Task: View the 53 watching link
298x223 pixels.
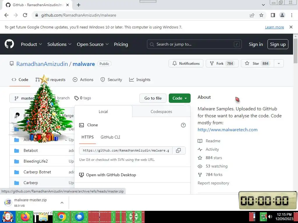Action: (x=212, y=166)
